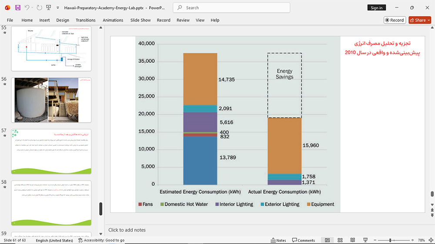Click the Sign in button

(x=376, y=8)
